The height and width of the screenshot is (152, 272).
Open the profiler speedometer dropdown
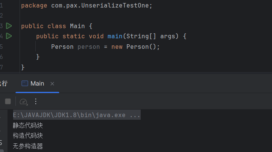point(24,102)
